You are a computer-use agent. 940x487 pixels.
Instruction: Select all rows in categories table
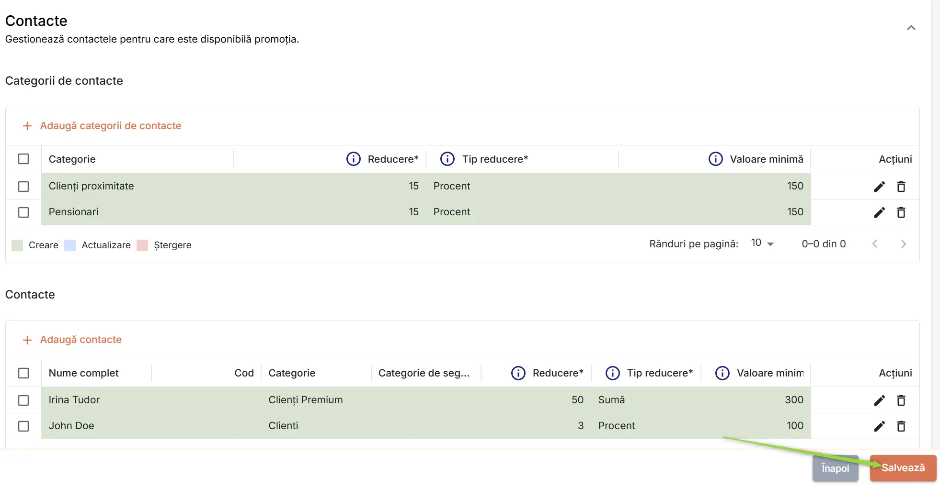[x=23, y=159]
